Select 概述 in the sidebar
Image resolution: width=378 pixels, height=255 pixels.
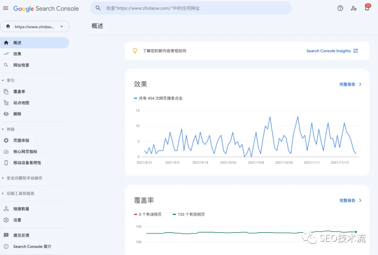34,43
